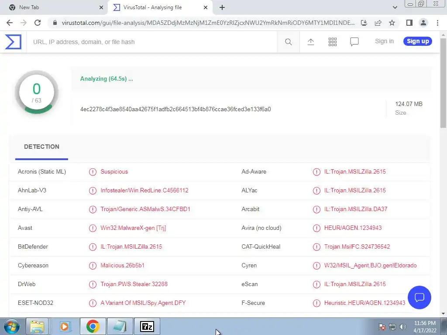Image resolution: width=447 pixels, height=335 pixels.
Task: Click the 124.07 MB size value
Action: (409, 104)
